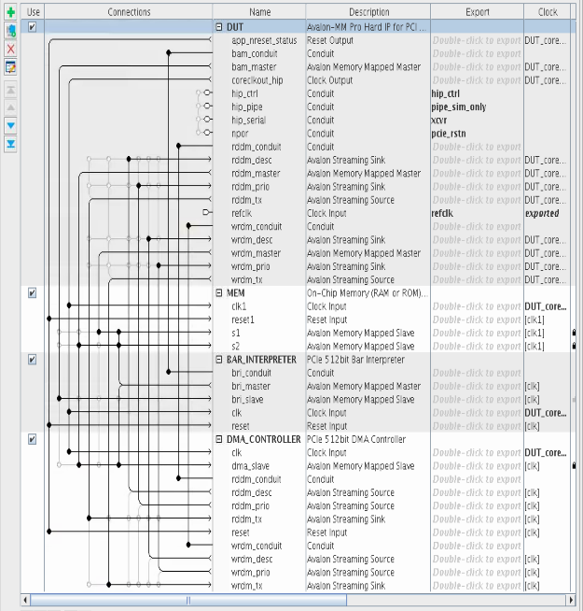Collapse the MEM component tree
Viewport: 583px width, 611px height.
tap(218, 293)
